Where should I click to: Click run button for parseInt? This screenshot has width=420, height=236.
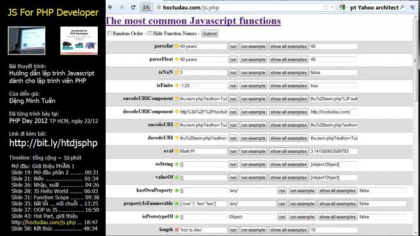233,47
